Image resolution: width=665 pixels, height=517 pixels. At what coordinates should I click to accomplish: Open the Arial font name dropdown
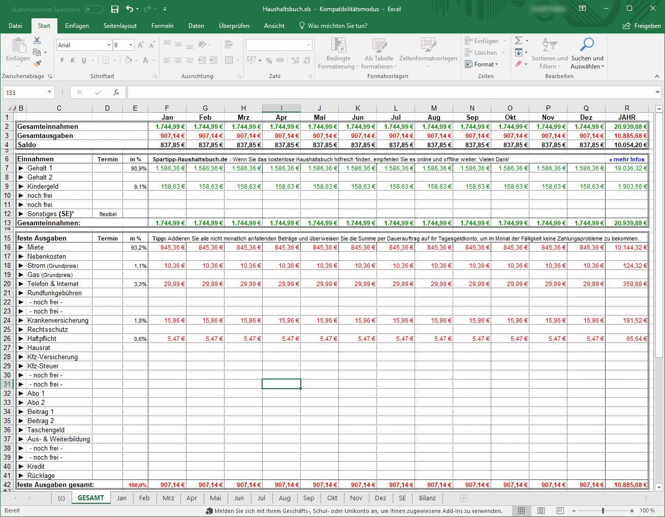(109, 45)
